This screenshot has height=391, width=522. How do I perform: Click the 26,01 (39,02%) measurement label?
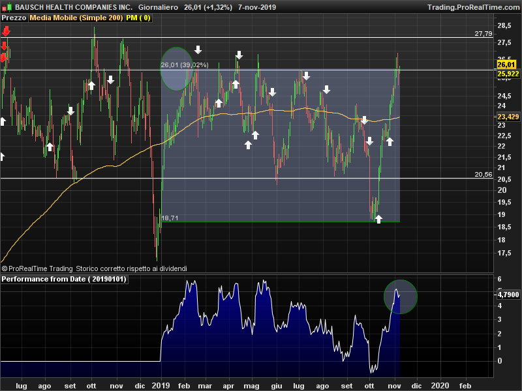pos(185,65)
